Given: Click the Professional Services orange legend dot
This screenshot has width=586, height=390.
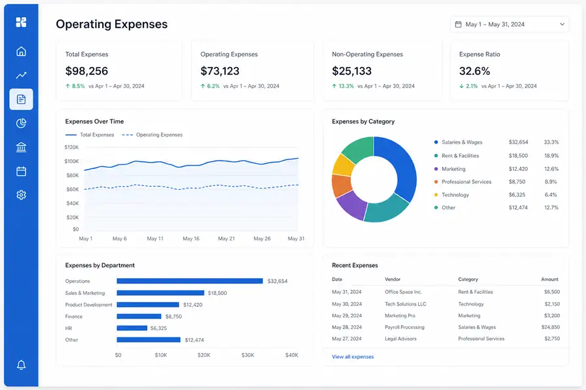Looking at the screenshot, I should click(436, 182).
